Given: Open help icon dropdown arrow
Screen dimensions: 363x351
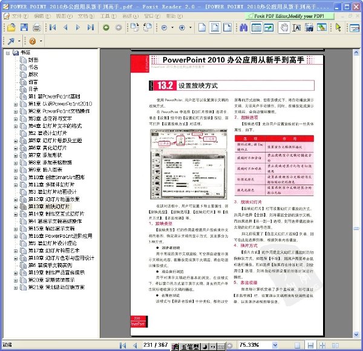Looking at the screenshot, I should tap(41, 41).
